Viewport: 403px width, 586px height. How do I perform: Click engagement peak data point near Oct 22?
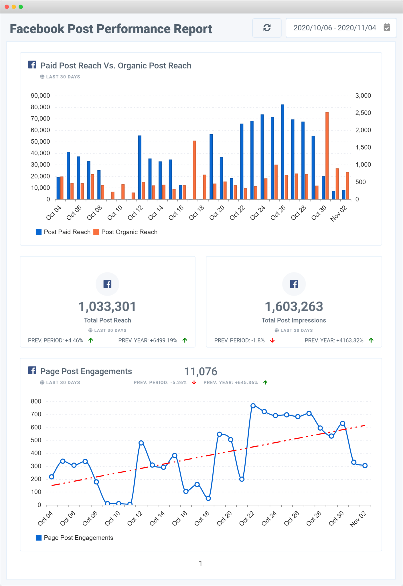click(x=253, y=406)
